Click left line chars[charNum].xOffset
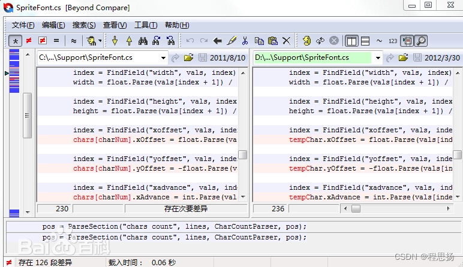This screenshot has height=267, width=463. point(119,139)
